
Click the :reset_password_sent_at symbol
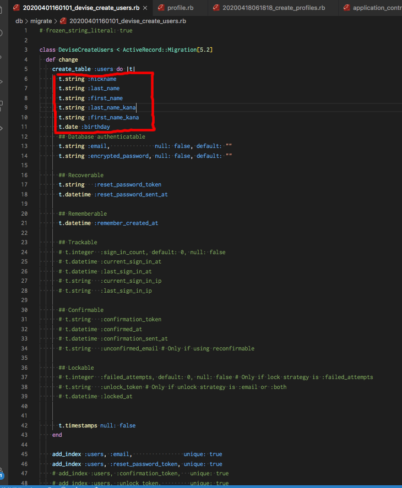[x=131, y=195]
